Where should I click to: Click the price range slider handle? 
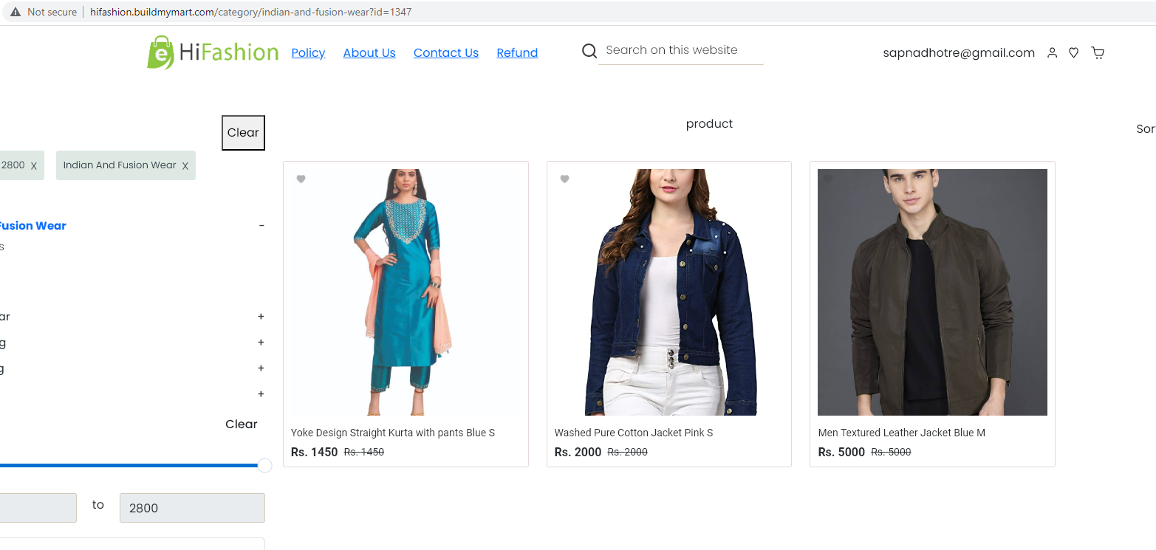point(264,466)
